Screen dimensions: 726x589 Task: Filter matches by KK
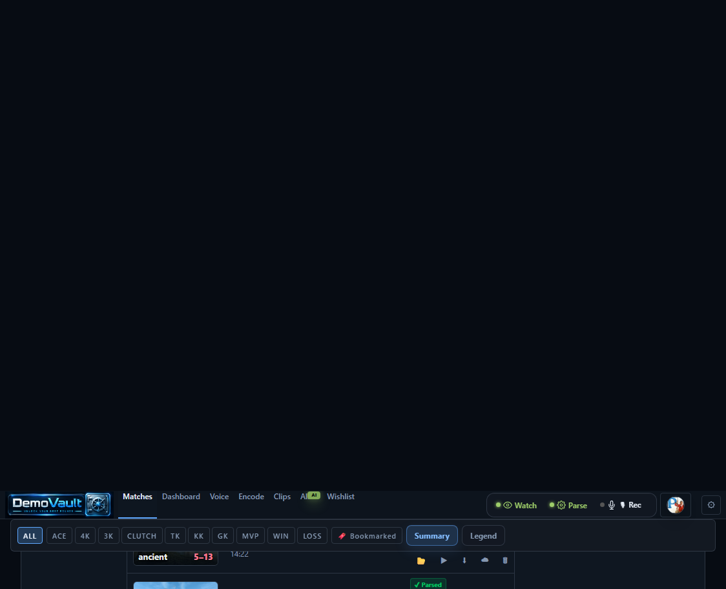199,536
